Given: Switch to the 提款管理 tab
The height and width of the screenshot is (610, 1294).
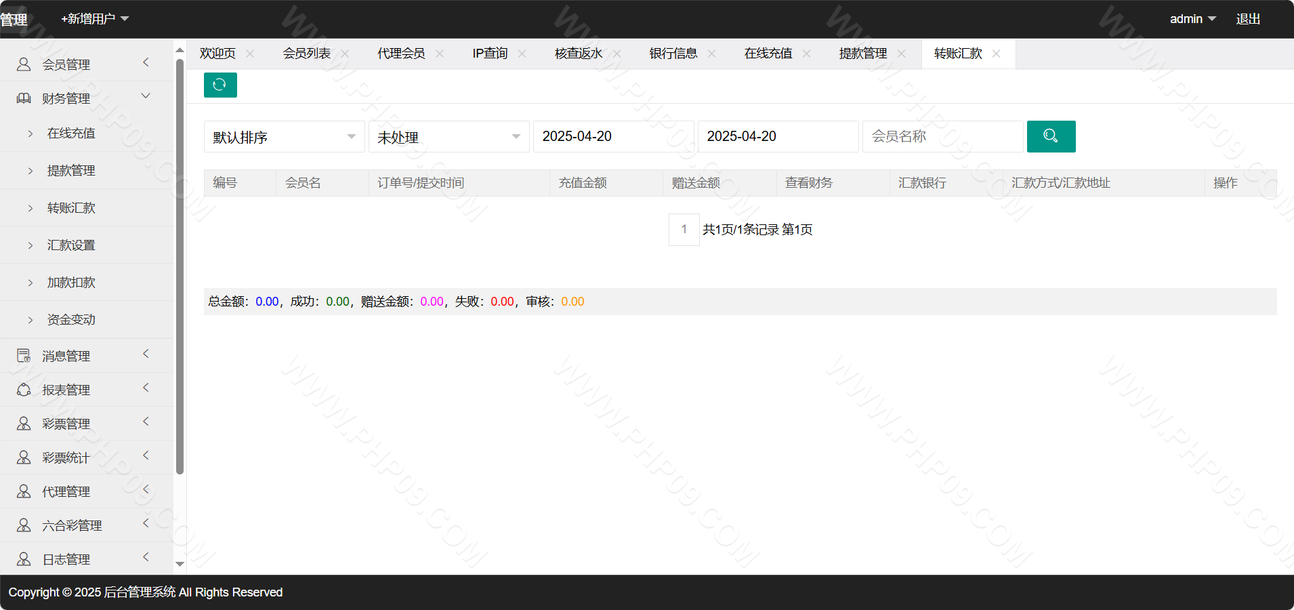Looking at the screenshot, I should click(862, 54).
